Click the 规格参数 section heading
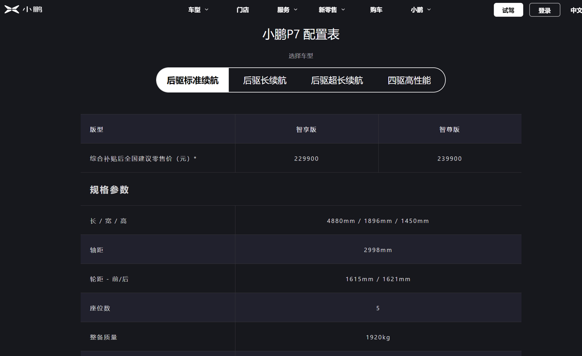The image size is (582, 356). pyautogui.click(x=109, y=190)
